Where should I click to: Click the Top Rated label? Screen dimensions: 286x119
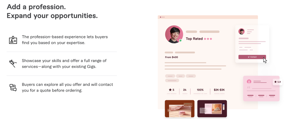194,39
